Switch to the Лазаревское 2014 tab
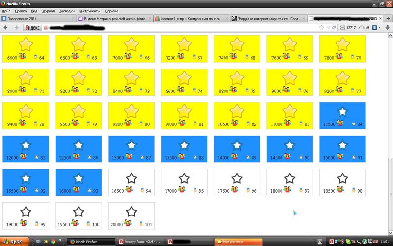Image resolution: width=393 pixels, height=246 pixels. point(38,19)
